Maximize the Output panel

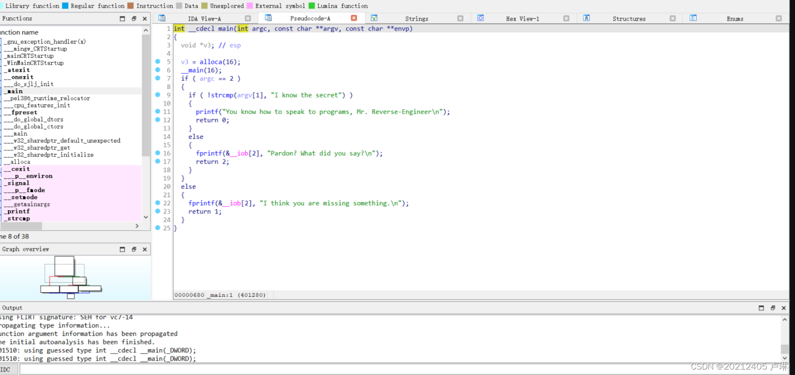(x=761, y=308)
